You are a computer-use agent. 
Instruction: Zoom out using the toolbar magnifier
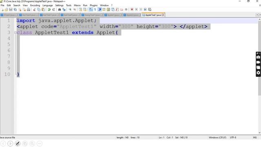pos(74,9)
